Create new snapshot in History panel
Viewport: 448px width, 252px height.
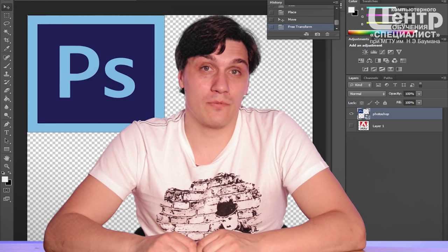[317, 34]
